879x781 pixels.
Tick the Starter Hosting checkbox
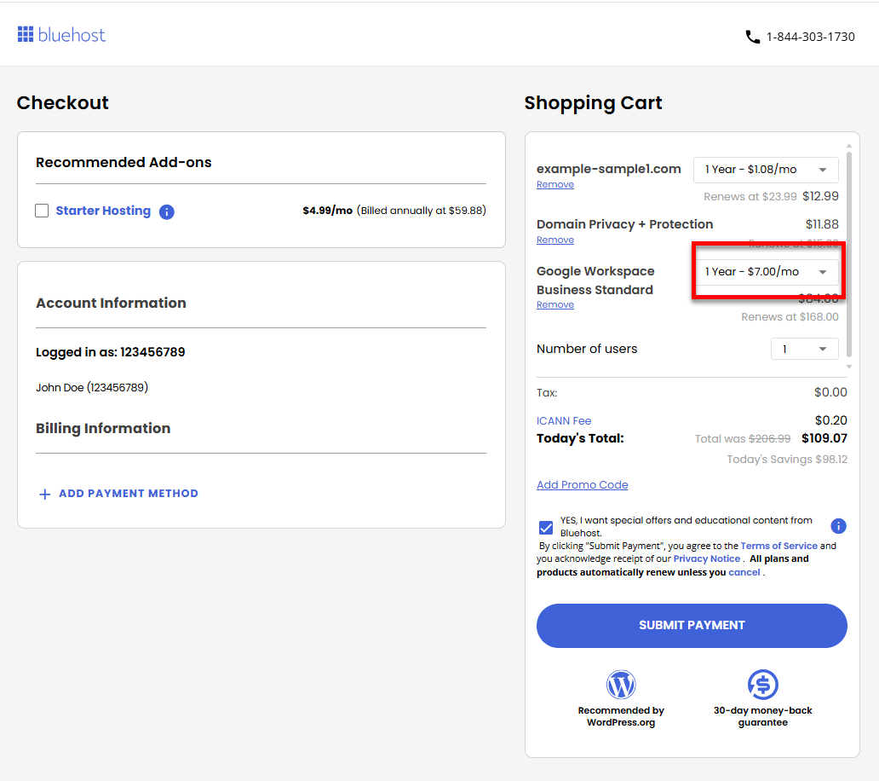tap(42, 211)
